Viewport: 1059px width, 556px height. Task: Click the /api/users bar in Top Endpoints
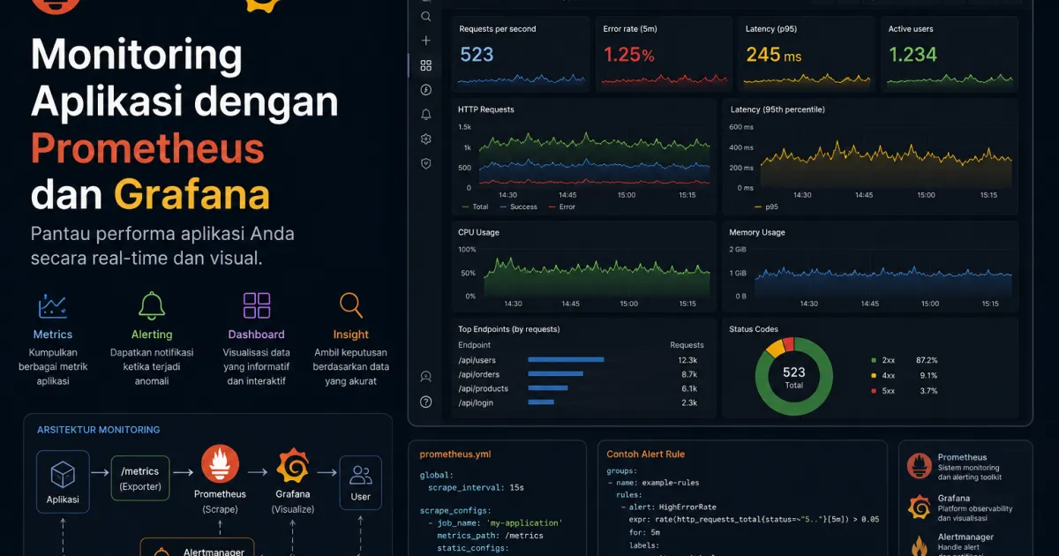coord(566,360)
